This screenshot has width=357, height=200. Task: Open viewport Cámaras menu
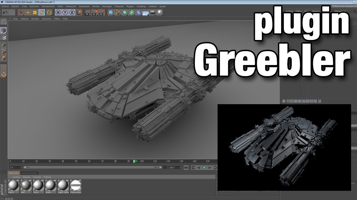click(x=24, y=19)
